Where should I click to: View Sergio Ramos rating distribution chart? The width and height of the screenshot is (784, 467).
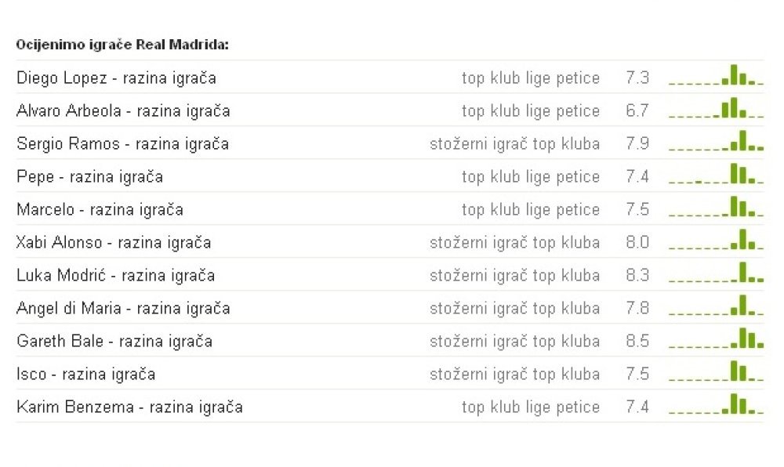[716, 141]
